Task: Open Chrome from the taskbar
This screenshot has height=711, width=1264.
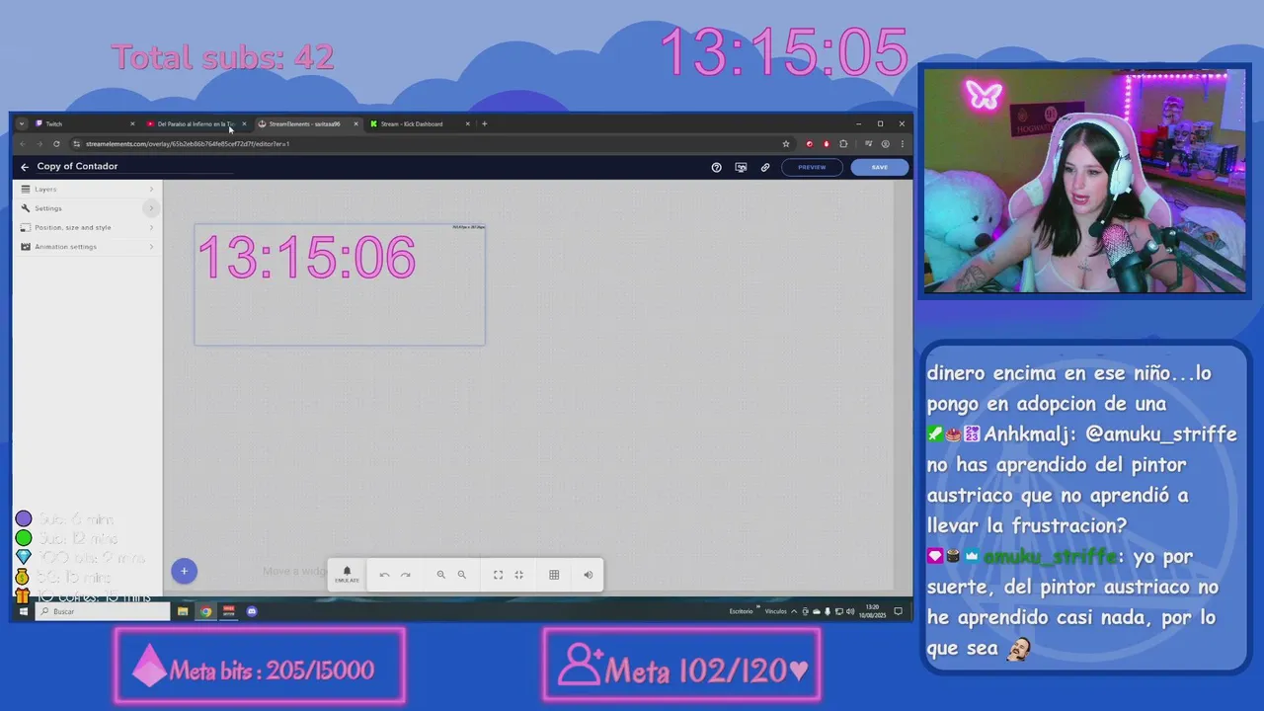Action: tap(205, 611)
